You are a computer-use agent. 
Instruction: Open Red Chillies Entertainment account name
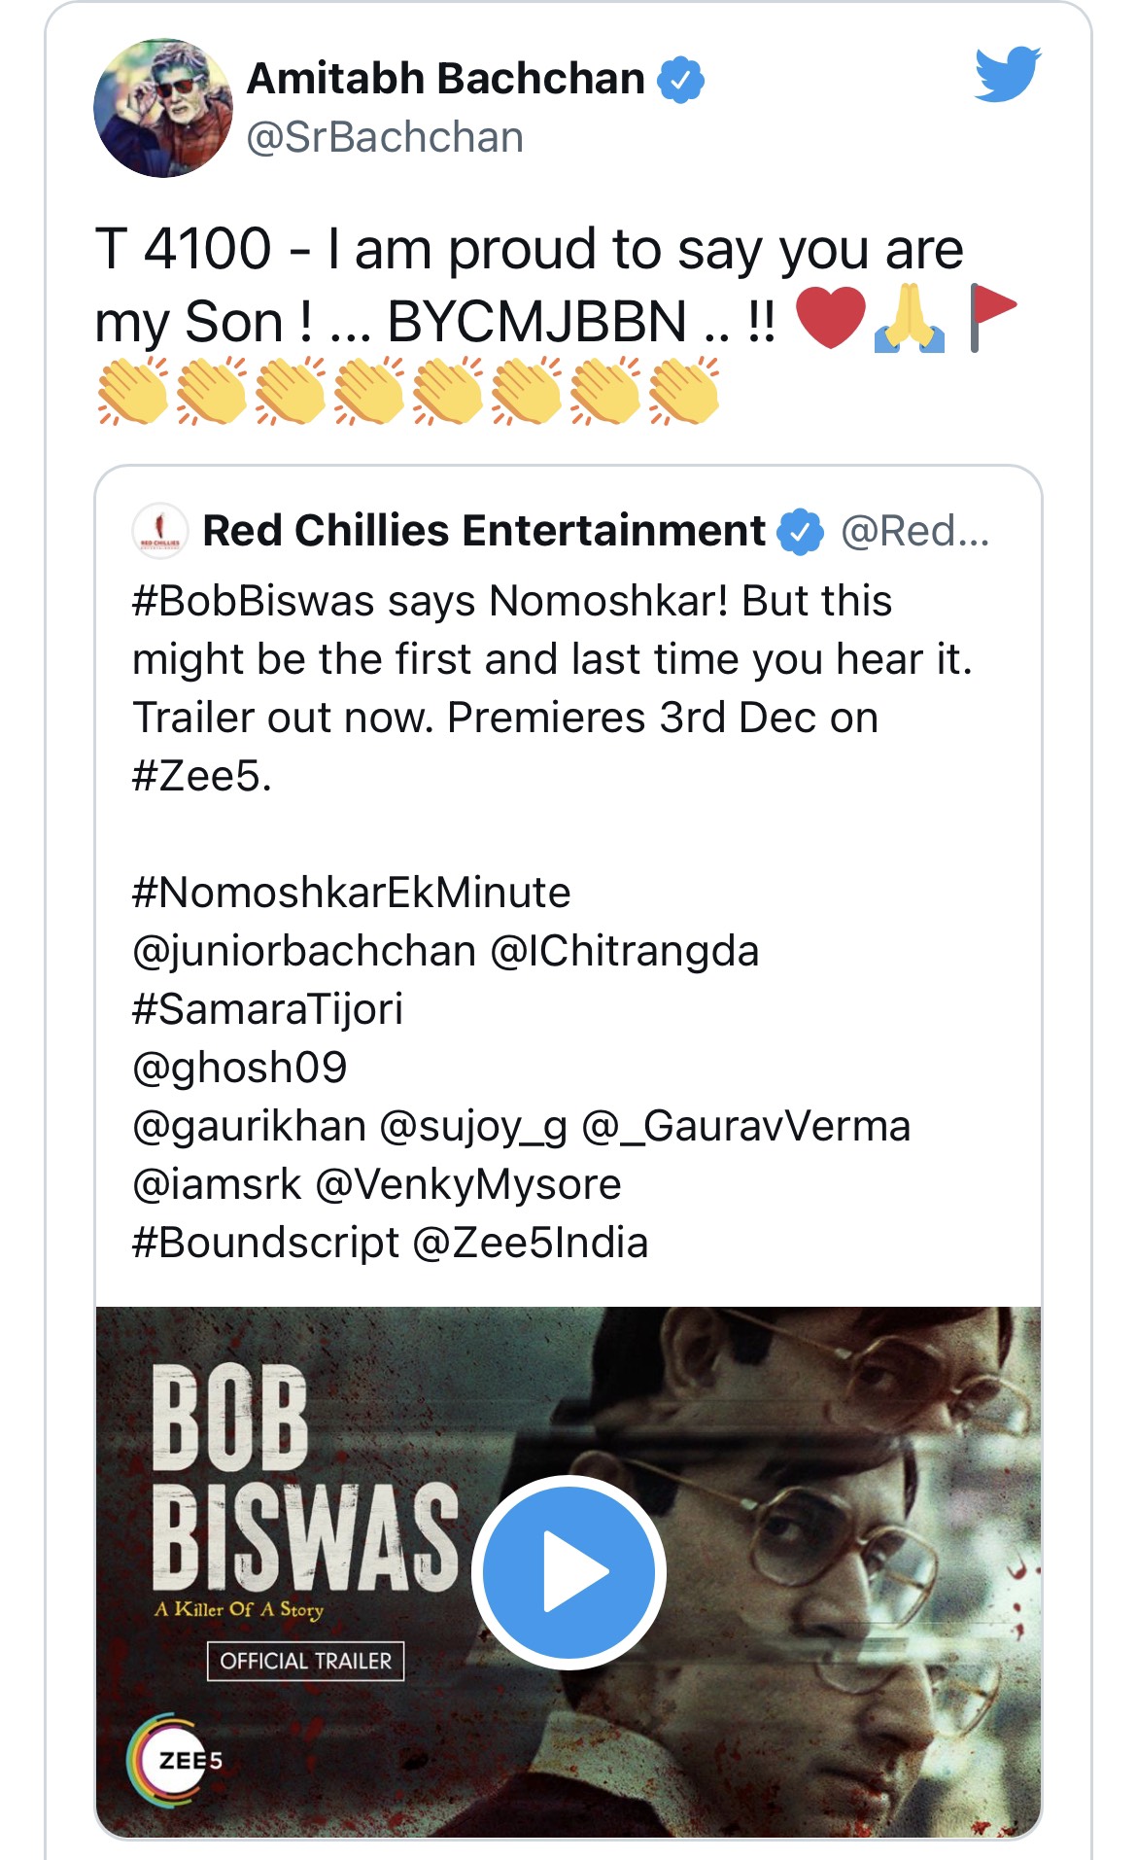[484, 531]
